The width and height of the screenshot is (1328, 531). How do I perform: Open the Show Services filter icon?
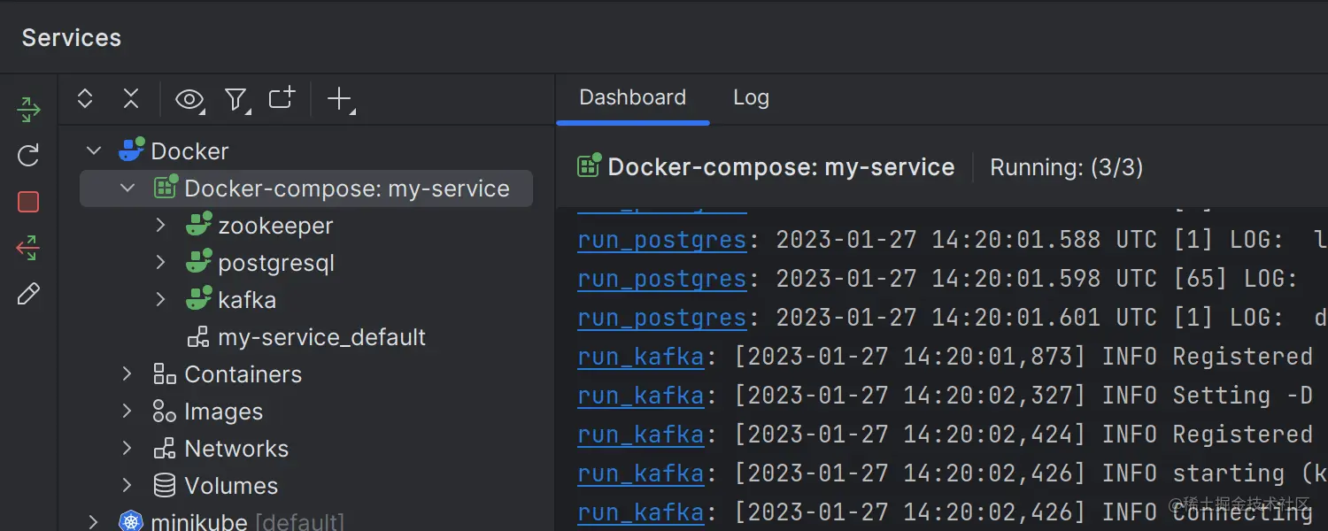click(236, 99)
